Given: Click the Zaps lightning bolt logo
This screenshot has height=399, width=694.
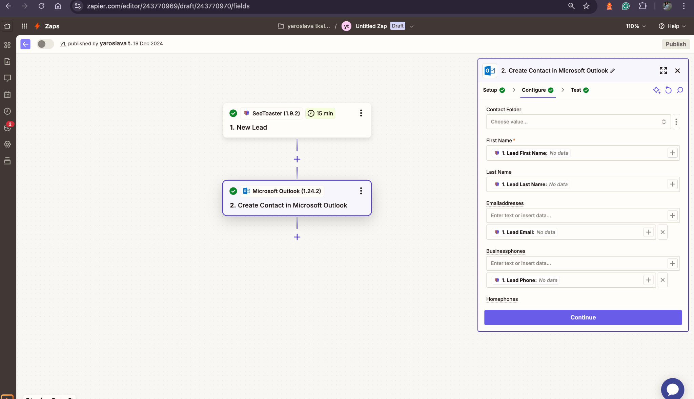Looking at the screenshot, I should tap(38, 26).
